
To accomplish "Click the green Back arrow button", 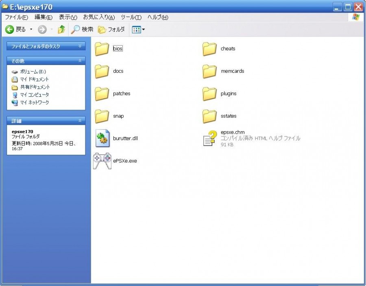I will 10,29.
